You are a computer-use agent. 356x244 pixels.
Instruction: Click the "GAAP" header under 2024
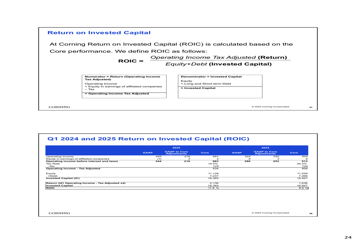point(237,153)
